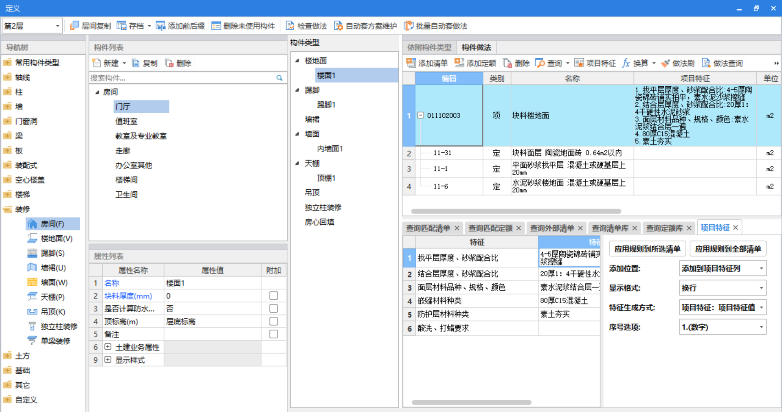
Task: Click the 查询 icon
Action: coord(540,63)
